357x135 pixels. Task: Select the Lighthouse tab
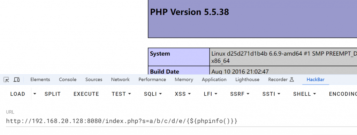pyautogui.click(x=247, y=80)
